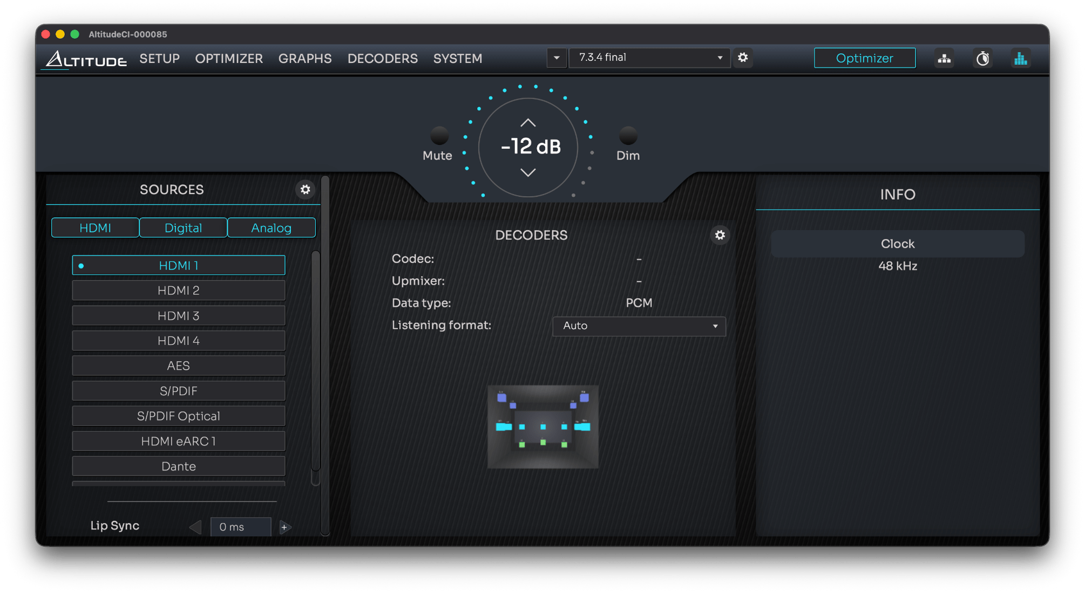This screenshot has height=593, width=1085.
Task: Raise volume with the up chevron
Action: pos(528,123)
